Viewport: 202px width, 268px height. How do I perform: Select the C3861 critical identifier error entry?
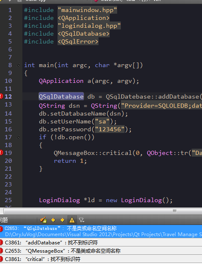coord(101,259)
